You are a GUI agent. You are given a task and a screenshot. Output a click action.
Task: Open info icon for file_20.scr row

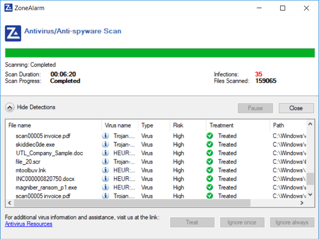click(105, 162)
